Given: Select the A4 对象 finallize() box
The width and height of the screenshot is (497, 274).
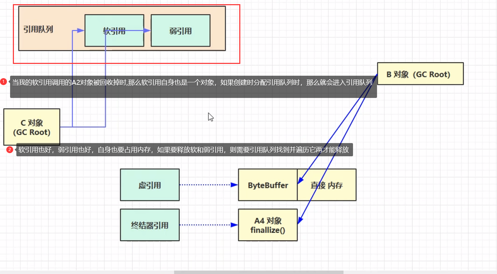Looking at the screenshot, I should click(x=268, y=225).
